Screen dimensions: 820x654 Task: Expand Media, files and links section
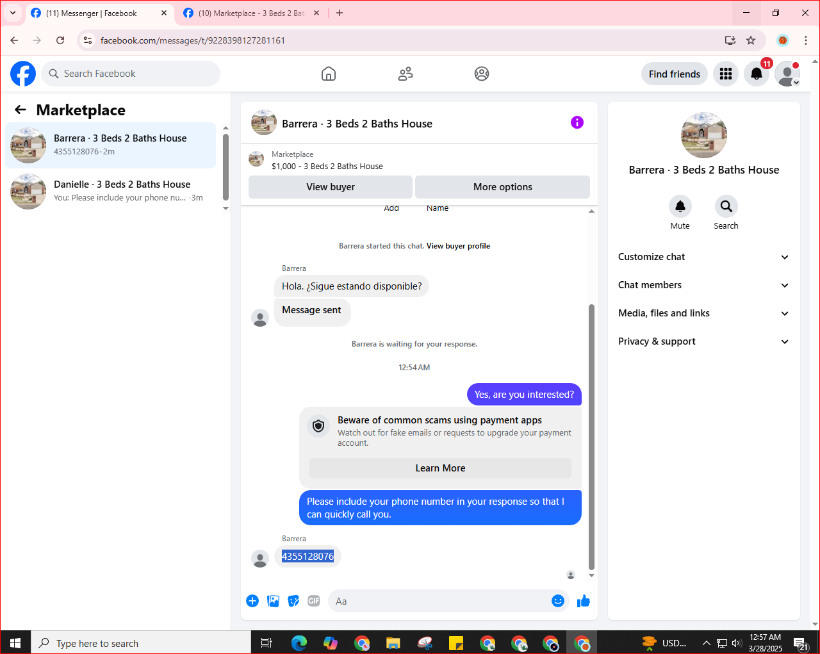click(x=703, y=313)
